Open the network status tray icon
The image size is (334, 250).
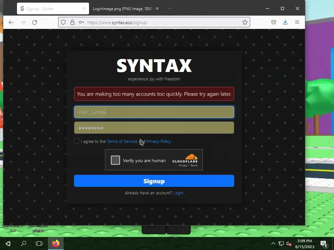(281, 243)
